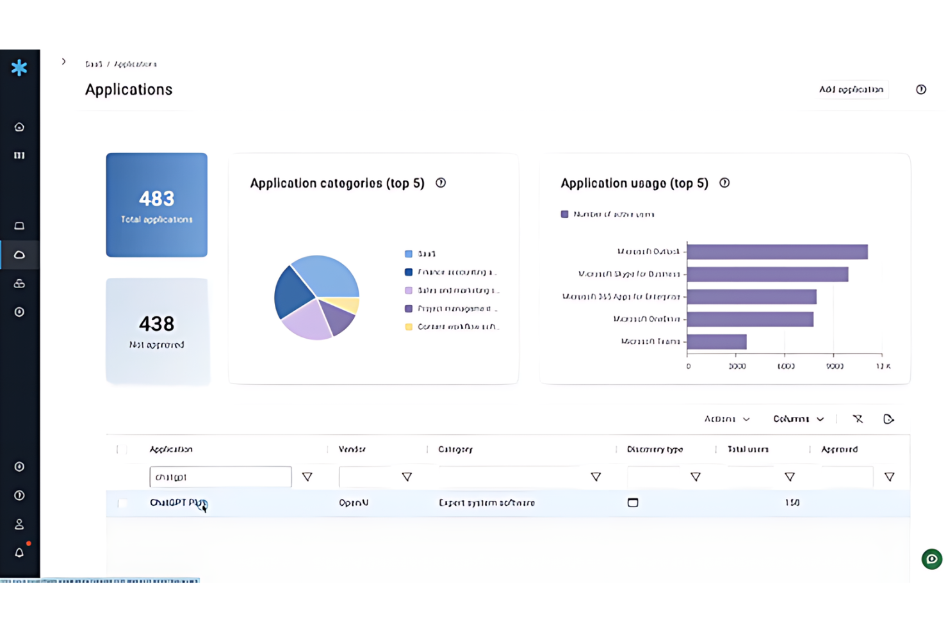
Task: Click the blue asterisk logo in the sidebar
Action: point(19,67)
